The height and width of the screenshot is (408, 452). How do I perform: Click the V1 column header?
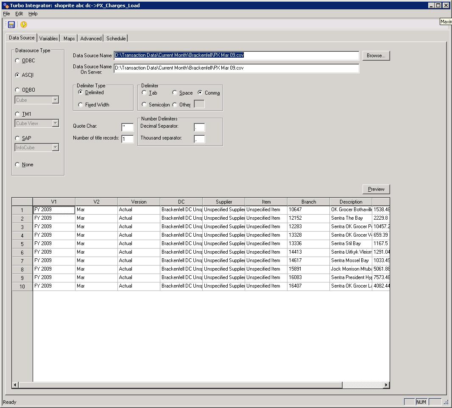pyautogui.click(x=54, y=201)
